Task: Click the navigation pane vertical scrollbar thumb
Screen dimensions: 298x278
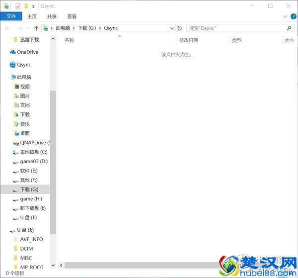Action: tap(53, 163)
